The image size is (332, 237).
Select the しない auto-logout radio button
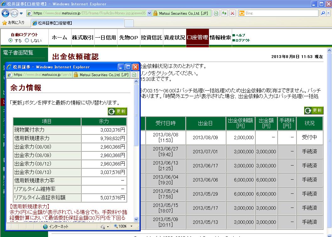point(27,40)
